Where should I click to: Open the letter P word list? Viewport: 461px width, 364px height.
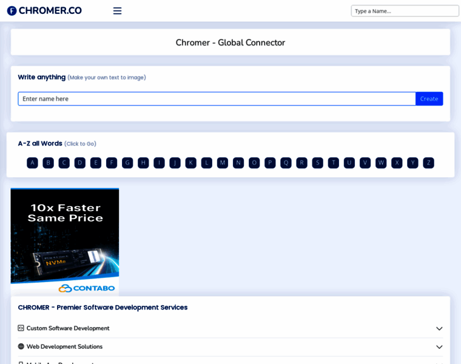pos(270,163)
